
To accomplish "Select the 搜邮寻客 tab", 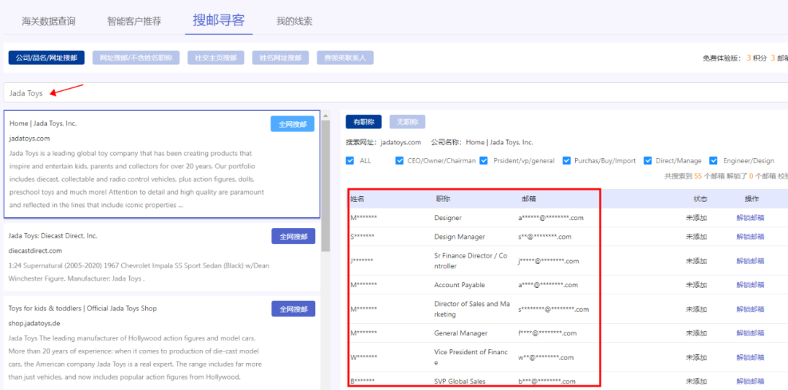I will [x=219, y=20].
